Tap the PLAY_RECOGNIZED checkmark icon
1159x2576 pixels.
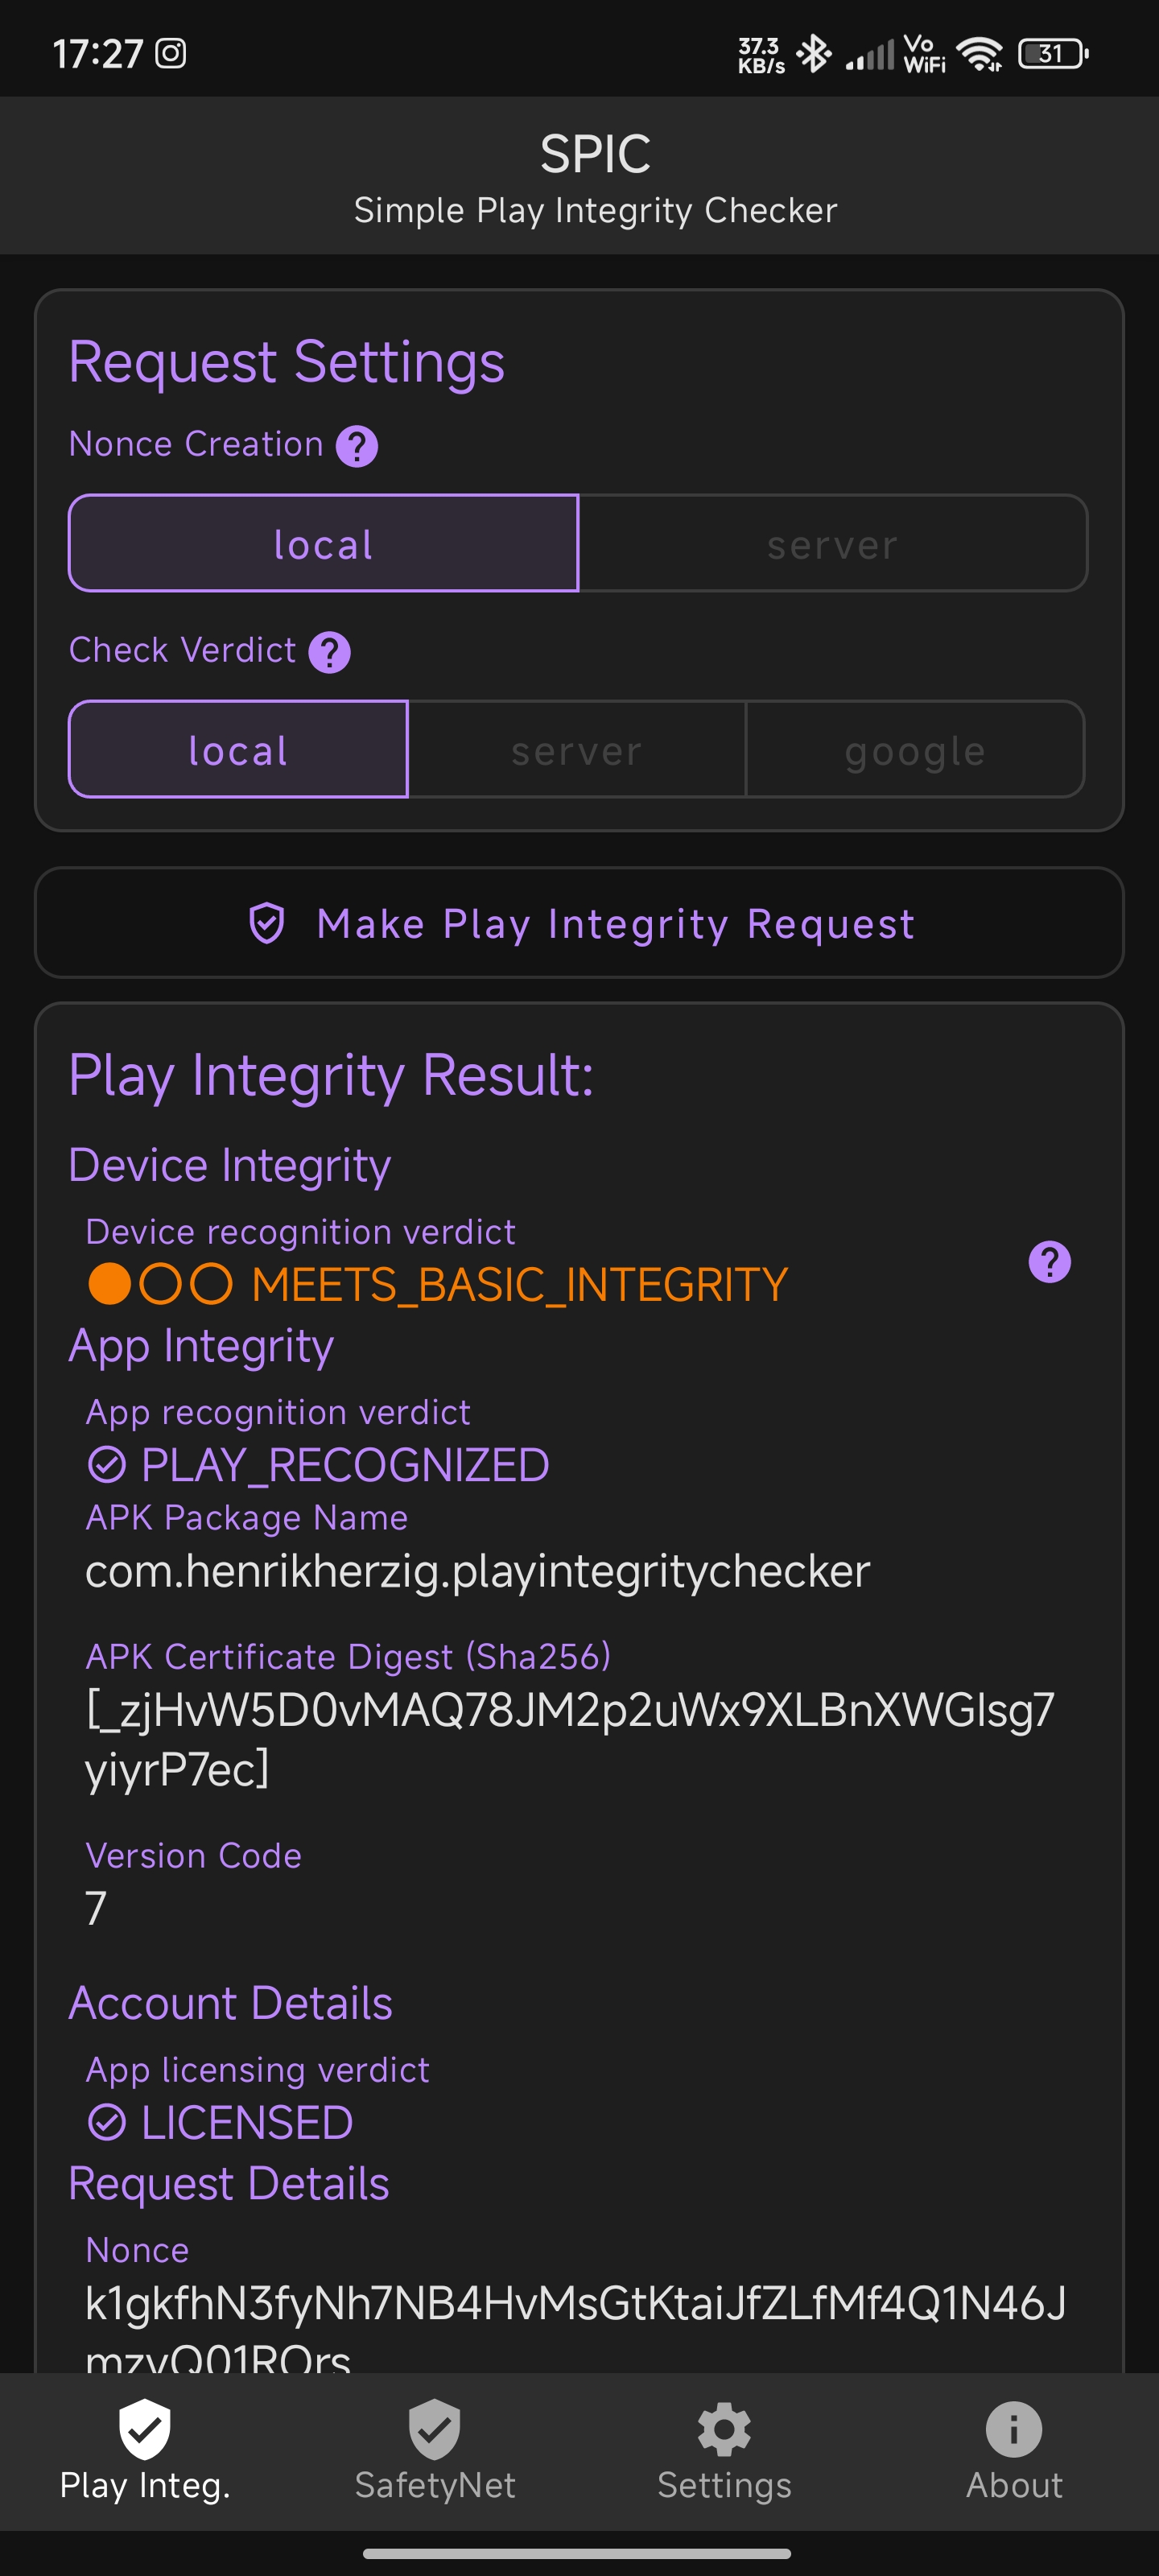[x=107, y=1465]
